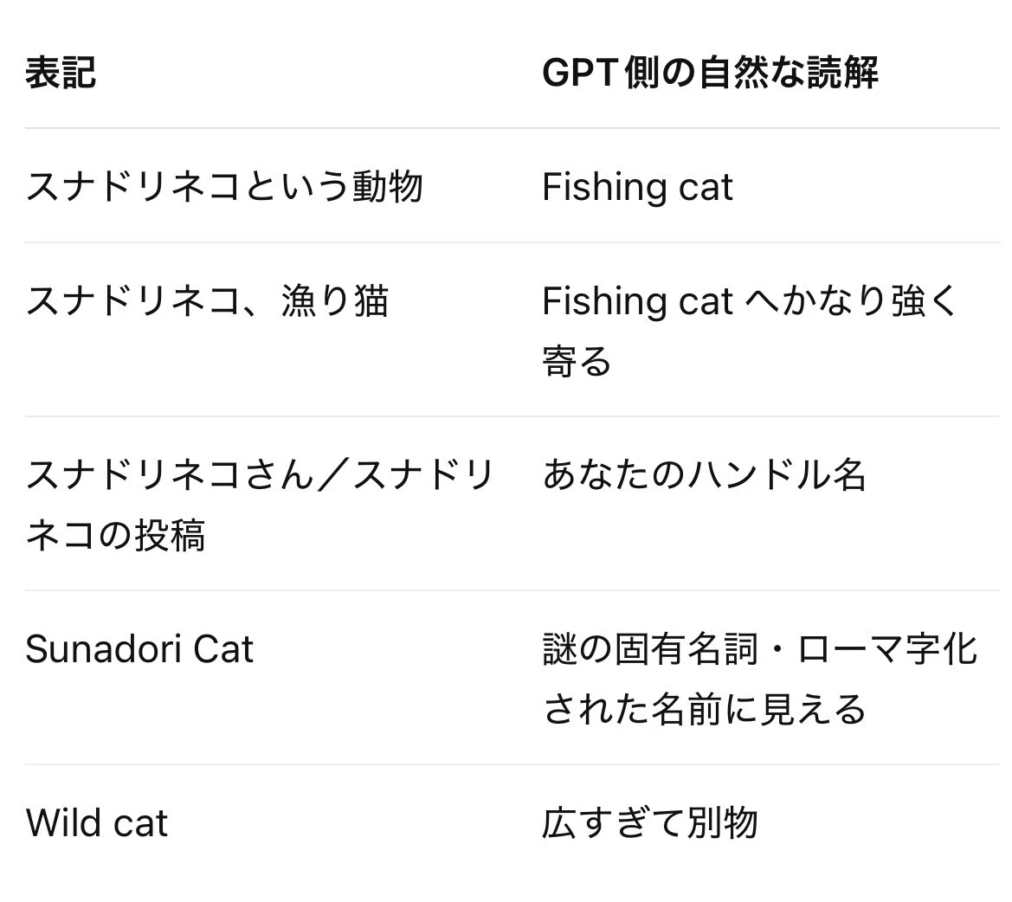Click the GPT側の自然な読解 column header
The height and width of the screenshot is (902, 1012).
pos(710,72)
